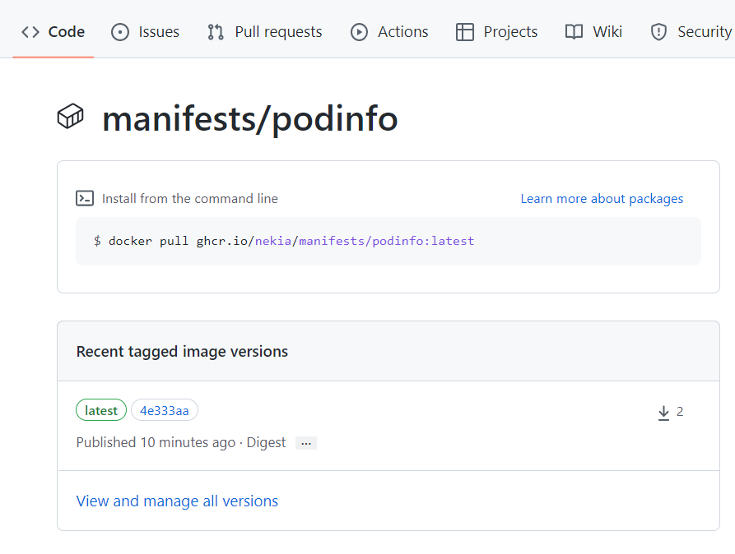Click the Code tab icon
Screen dimensions: 735x554
[x=30, y=32]
